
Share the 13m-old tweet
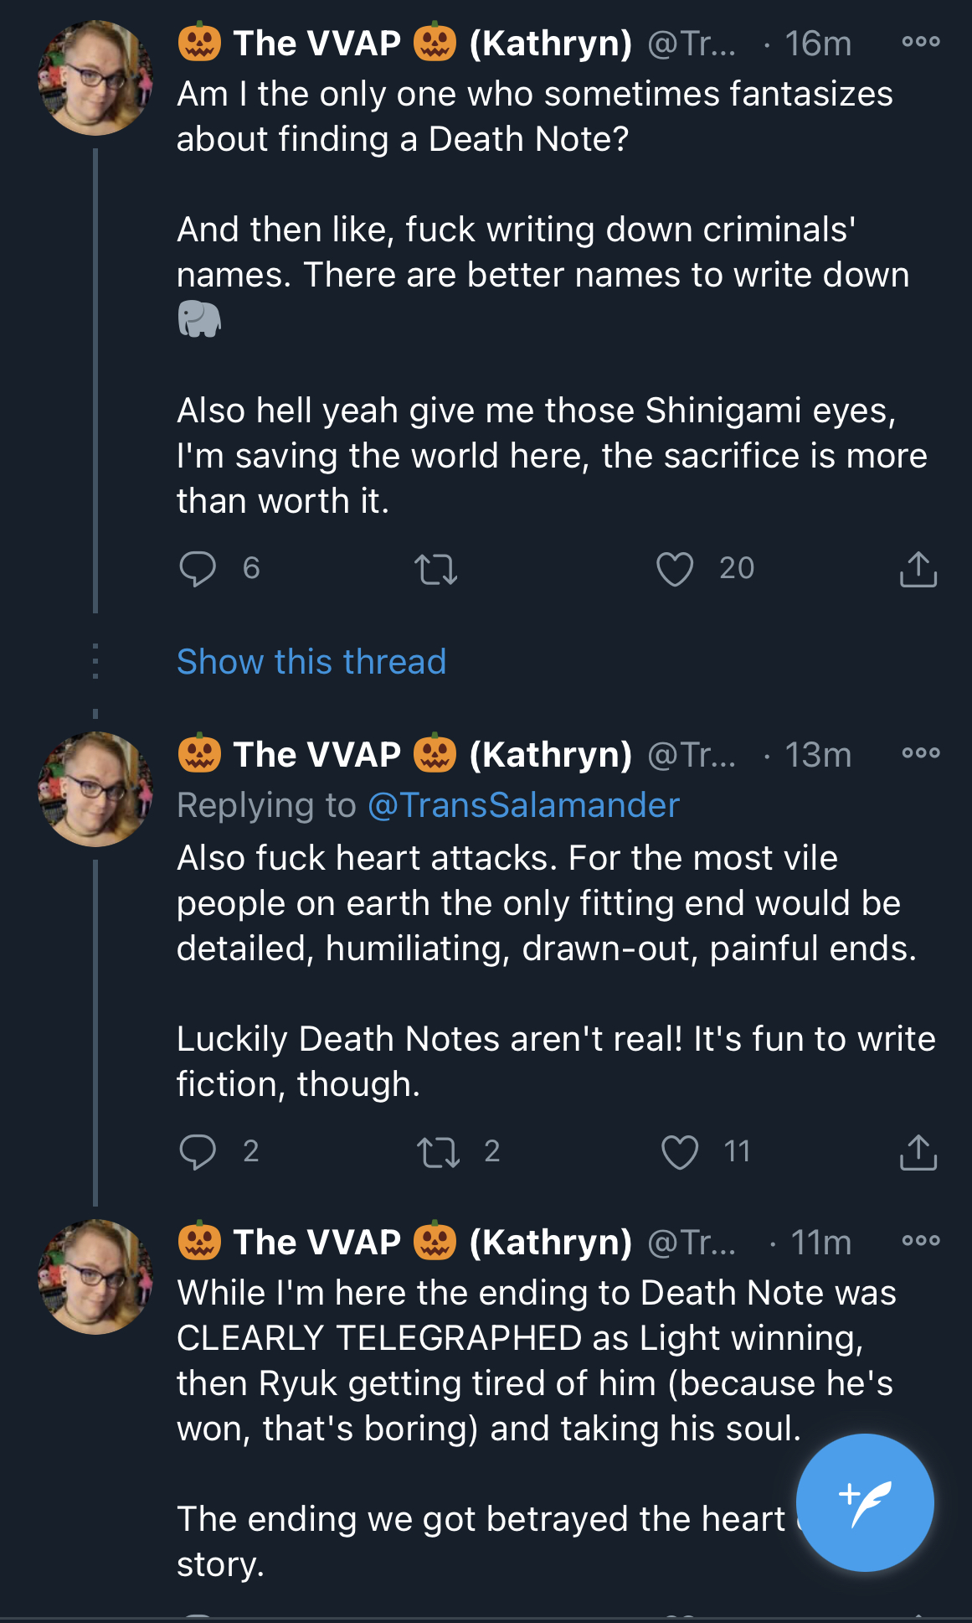point(918,1152)
